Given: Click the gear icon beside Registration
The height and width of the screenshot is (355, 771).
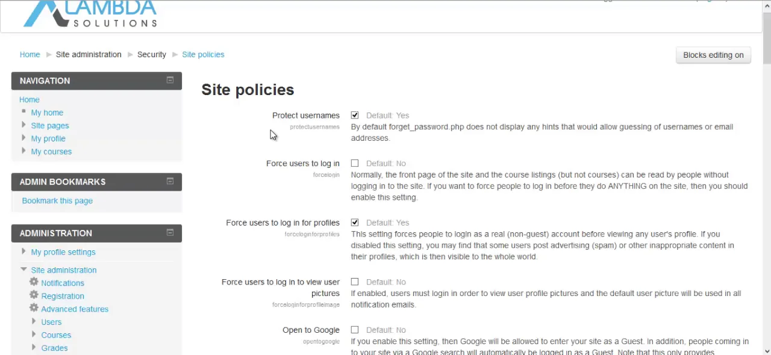Looking at the screenshot, I should [34, 295].
